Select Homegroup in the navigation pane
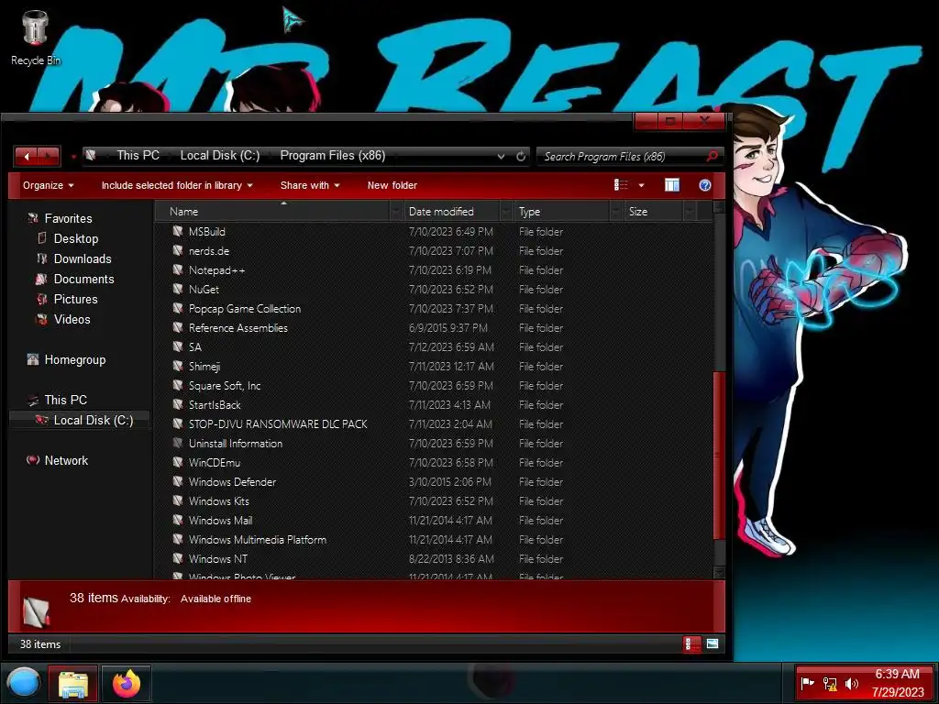Viewport: 939px width, 704px height. point(74,359)
